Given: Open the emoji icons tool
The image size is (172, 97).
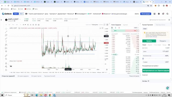Looking at the screenshot, I should (6, 51).
